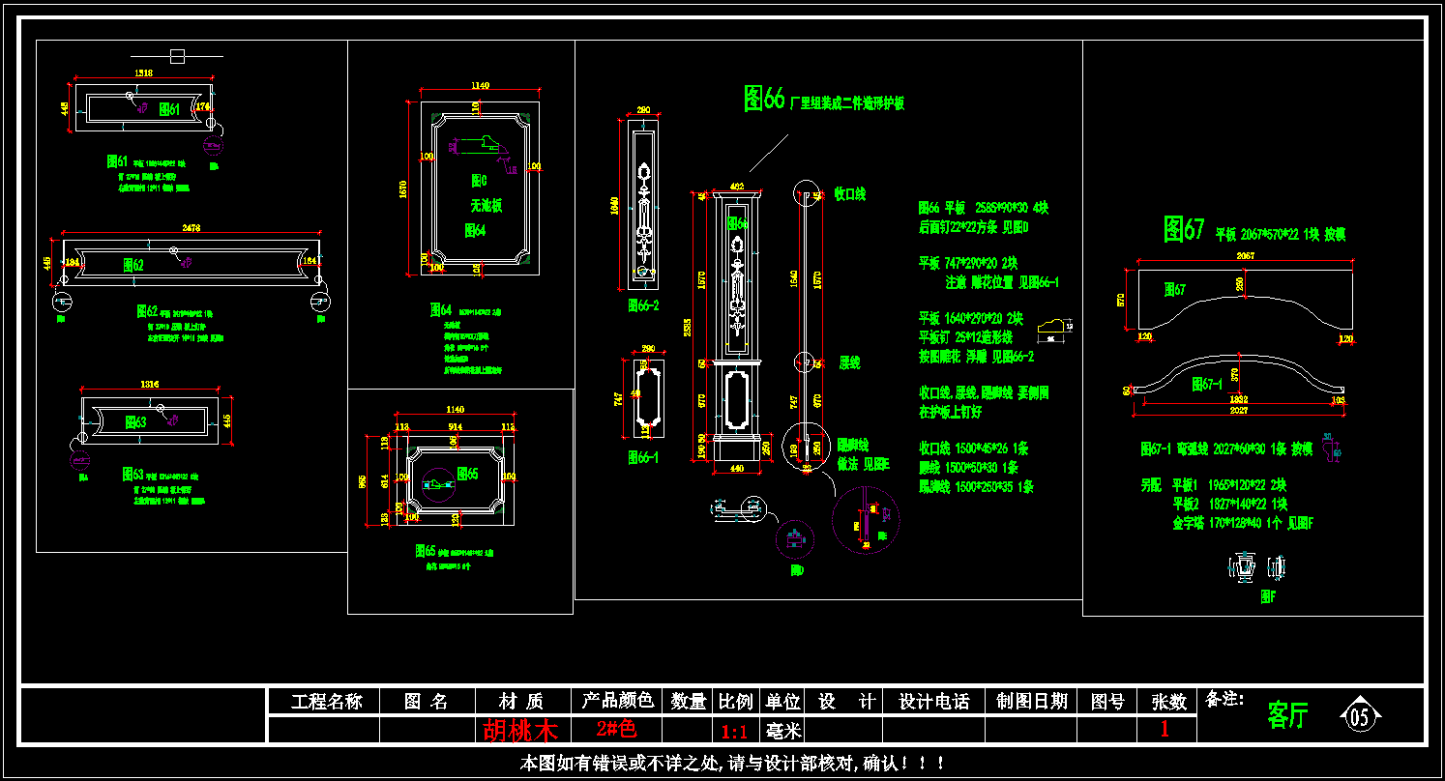This screenshot has width=1445, height=781.
Task: Click the sheet number 05 badge
Action: (1359, 716)
